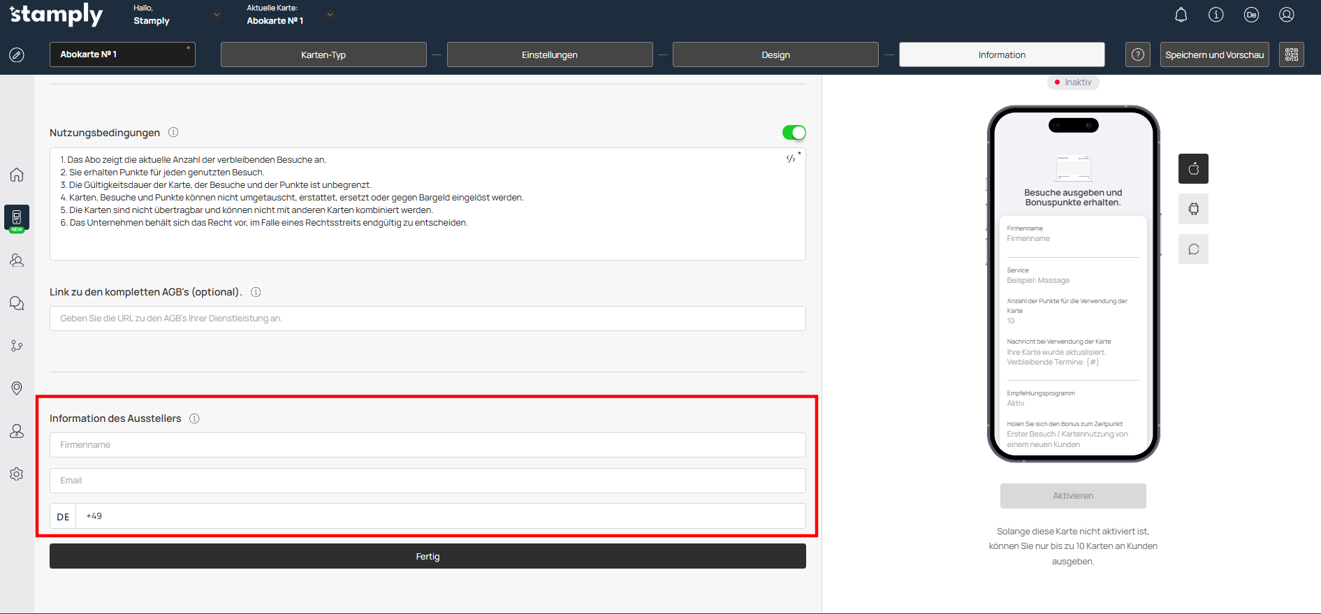Image resolution: width=1321 pixels, height=614 pixels.
Task: Switch to the Design tab
Action: [775, 54]
